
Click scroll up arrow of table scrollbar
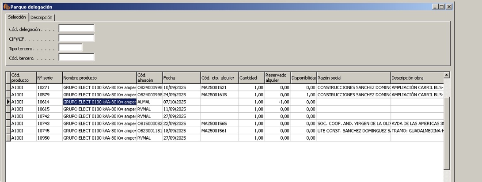pos(446,75)
